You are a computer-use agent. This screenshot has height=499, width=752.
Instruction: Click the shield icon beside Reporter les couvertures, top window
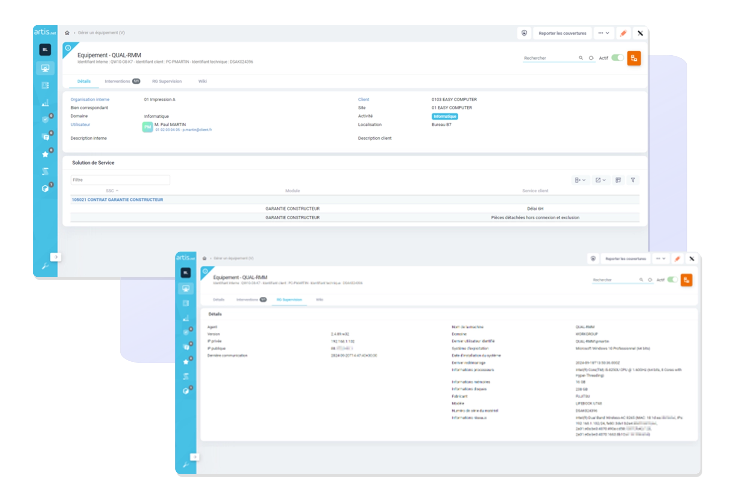coord(524,33)
